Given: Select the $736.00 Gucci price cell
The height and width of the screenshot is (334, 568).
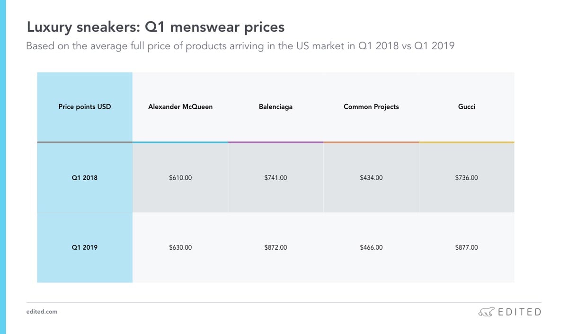Looking at the screenshot, I should click(466, 178).
